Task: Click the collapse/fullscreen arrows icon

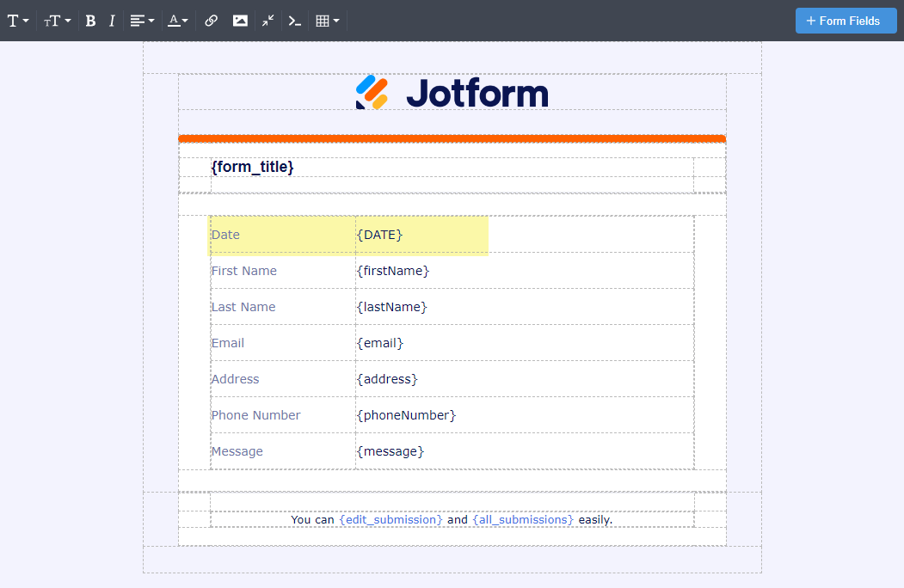Action: 268,21
